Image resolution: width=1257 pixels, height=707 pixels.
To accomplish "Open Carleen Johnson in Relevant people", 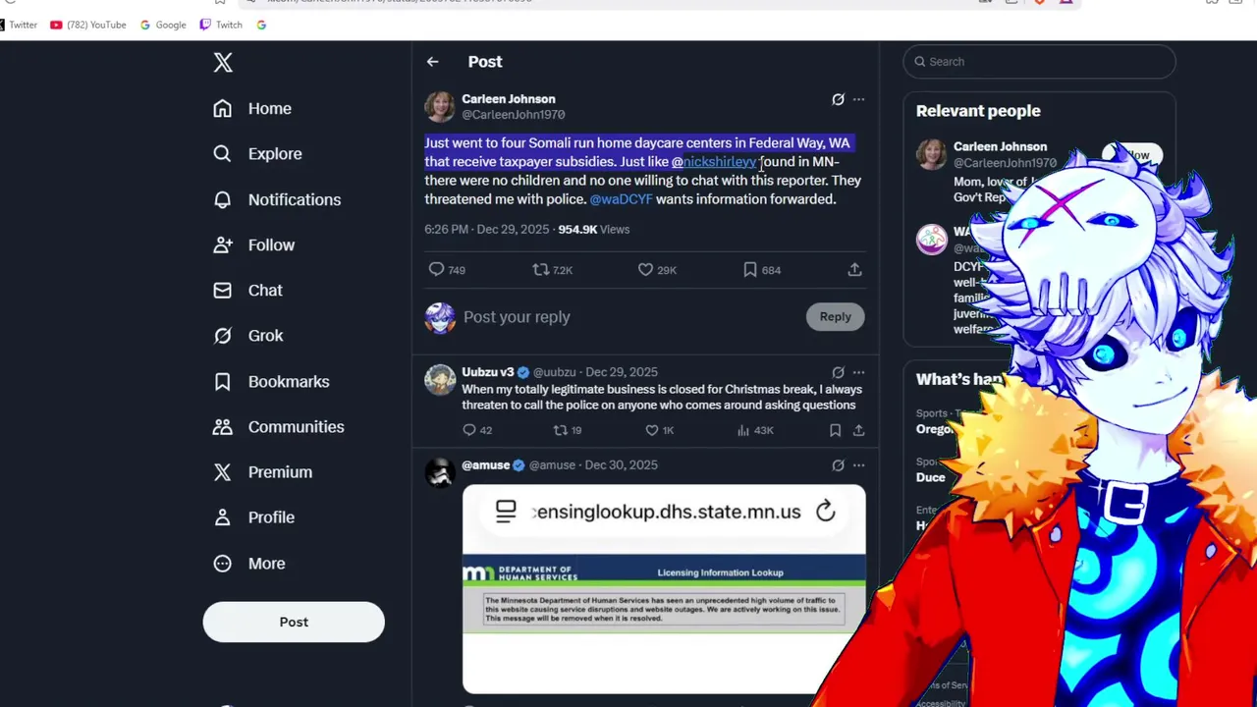I will coord(1000,147).
